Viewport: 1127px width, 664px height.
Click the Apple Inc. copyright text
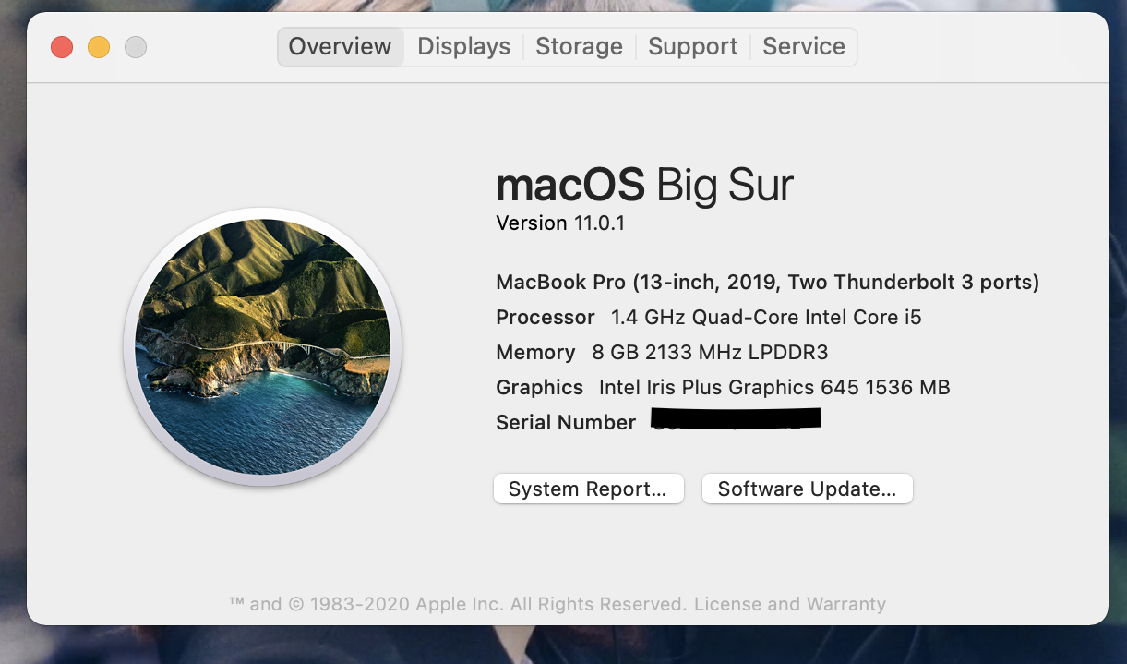(x=459, y=604)
